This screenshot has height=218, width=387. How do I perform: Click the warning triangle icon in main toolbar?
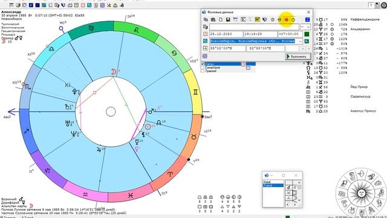[115, 5]
